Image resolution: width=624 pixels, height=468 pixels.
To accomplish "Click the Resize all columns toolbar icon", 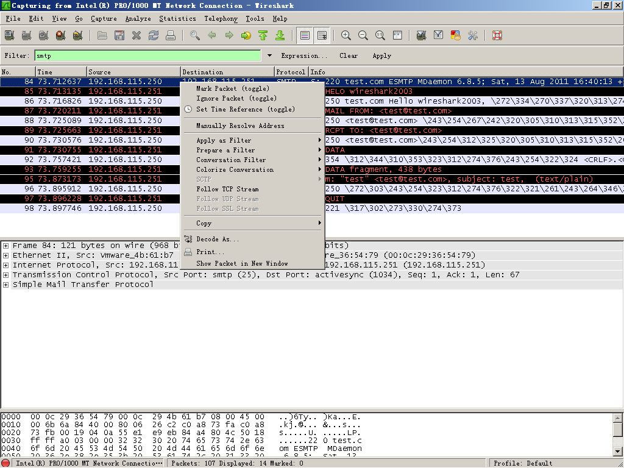I will pos(397,35).
